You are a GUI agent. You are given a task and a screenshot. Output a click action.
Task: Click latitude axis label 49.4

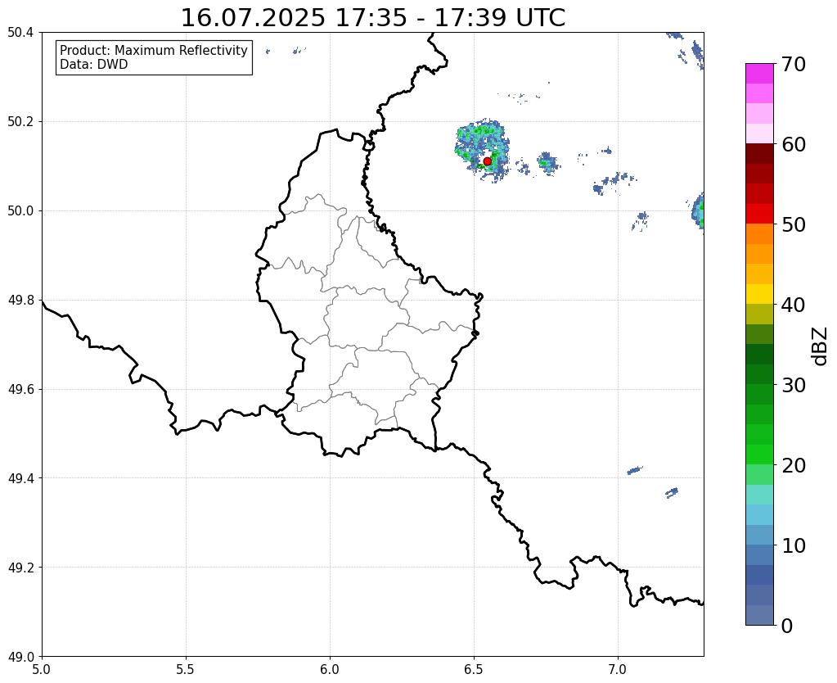click(20, 478)
